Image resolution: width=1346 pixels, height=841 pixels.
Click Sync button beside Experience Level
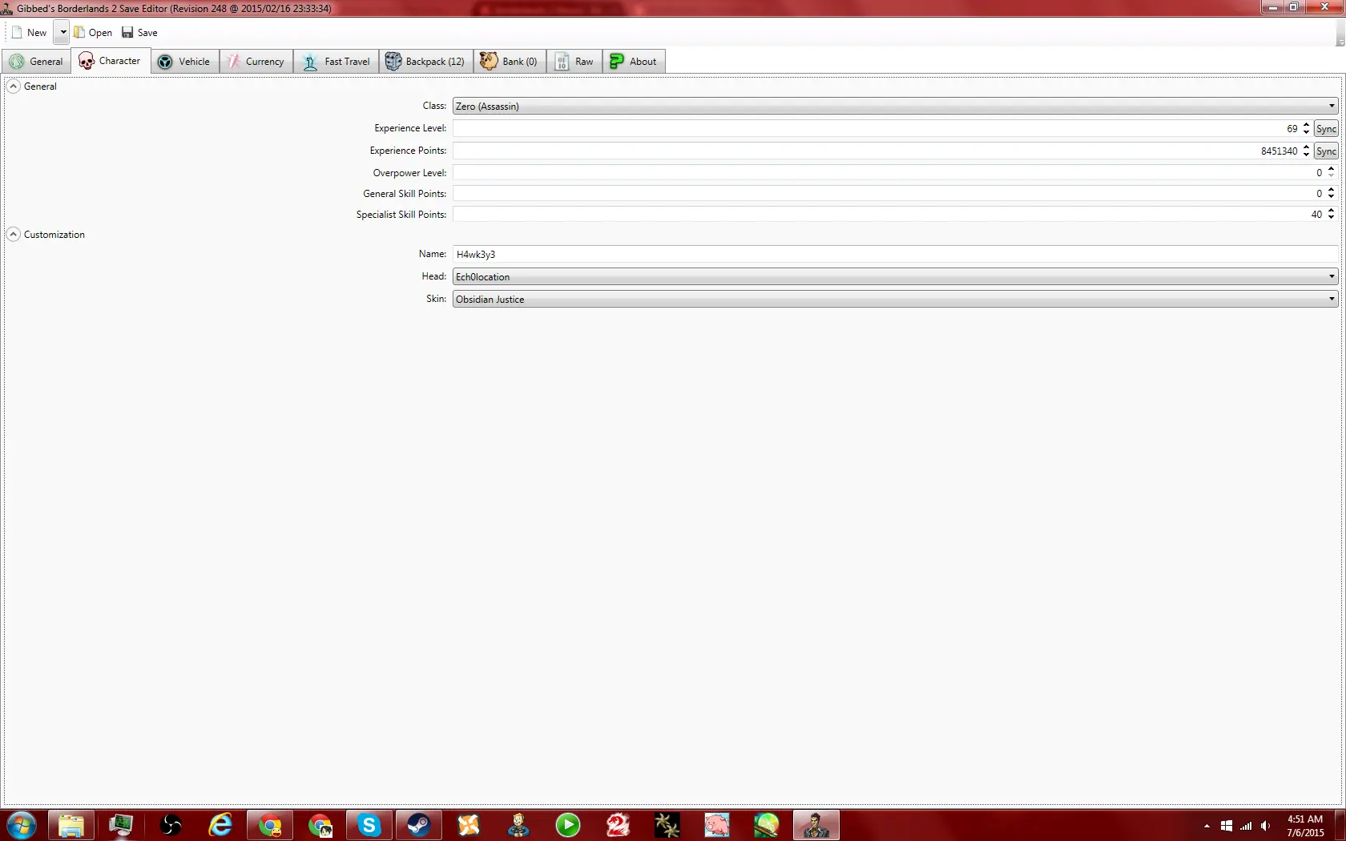1326,129
